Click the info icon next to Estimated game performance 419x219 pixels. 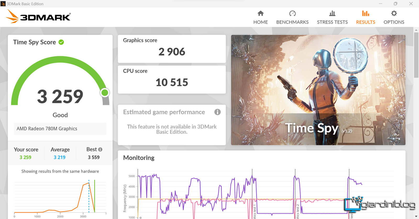click(x=217, y=112)
